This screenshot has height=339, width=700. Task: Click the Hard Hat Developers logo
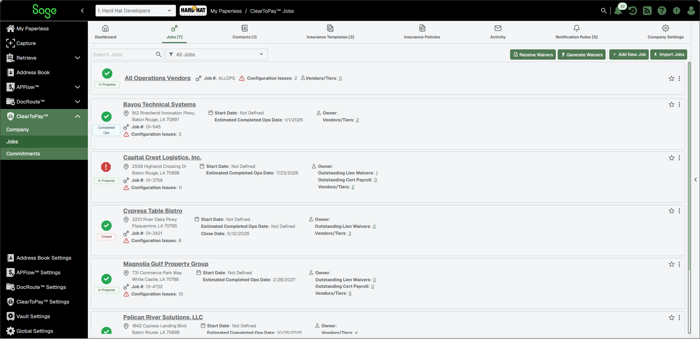pyautogui.click(x=193, y=11)
